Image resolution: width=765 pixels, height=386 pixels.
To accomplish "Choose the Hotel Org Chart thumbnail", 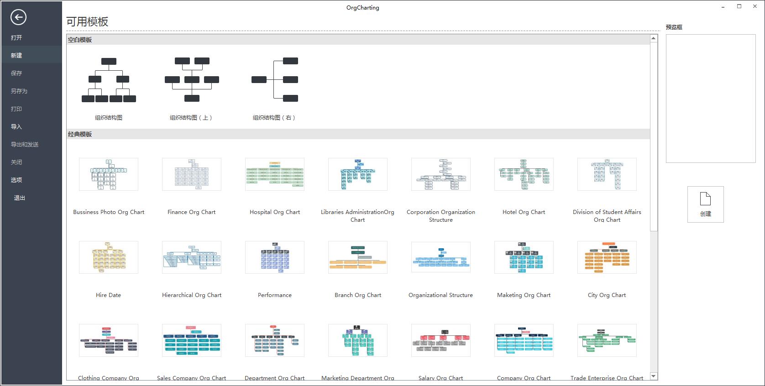I will point(524,174).
